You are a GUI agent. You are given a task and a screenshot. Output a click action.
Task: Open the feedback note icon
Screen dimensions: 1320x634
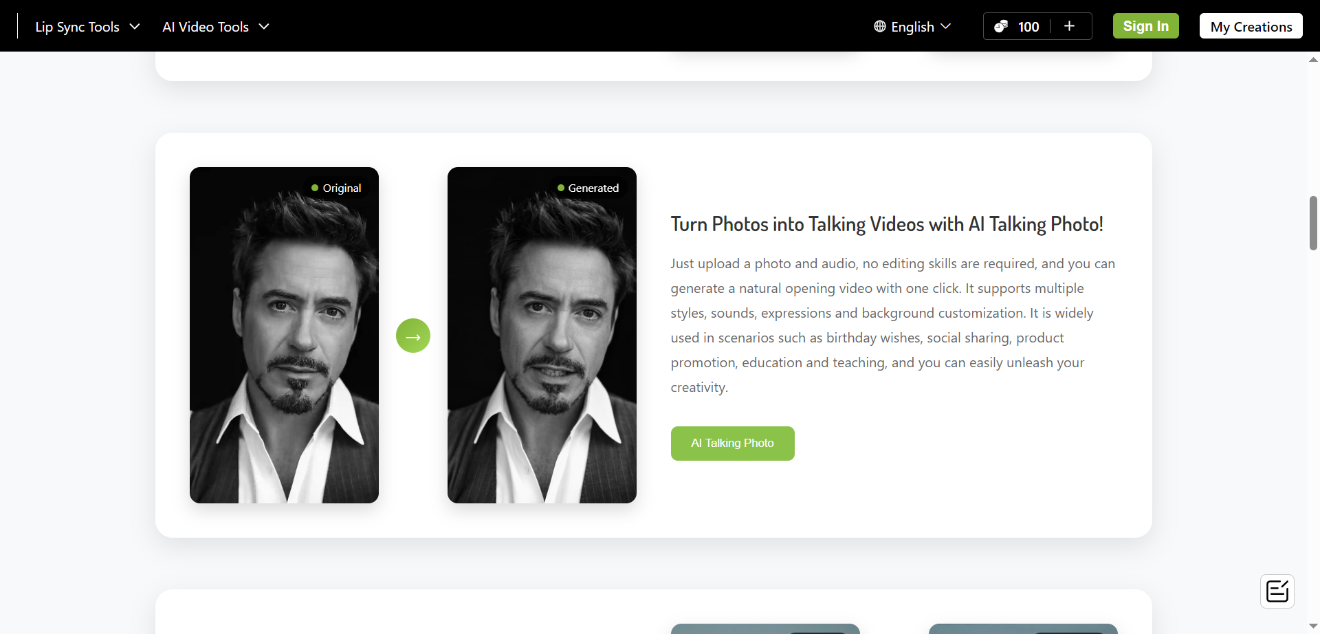[x=1277, y=591]
